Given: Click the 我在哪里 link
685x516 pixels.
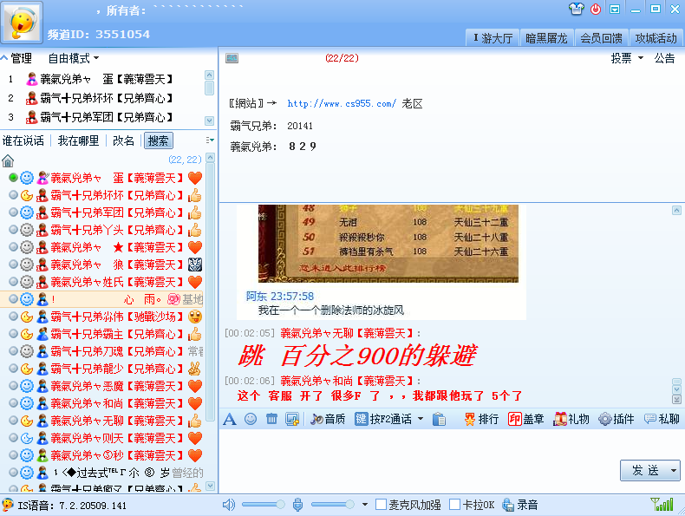Looking at the screenshot, I should (x=79, y=140).
